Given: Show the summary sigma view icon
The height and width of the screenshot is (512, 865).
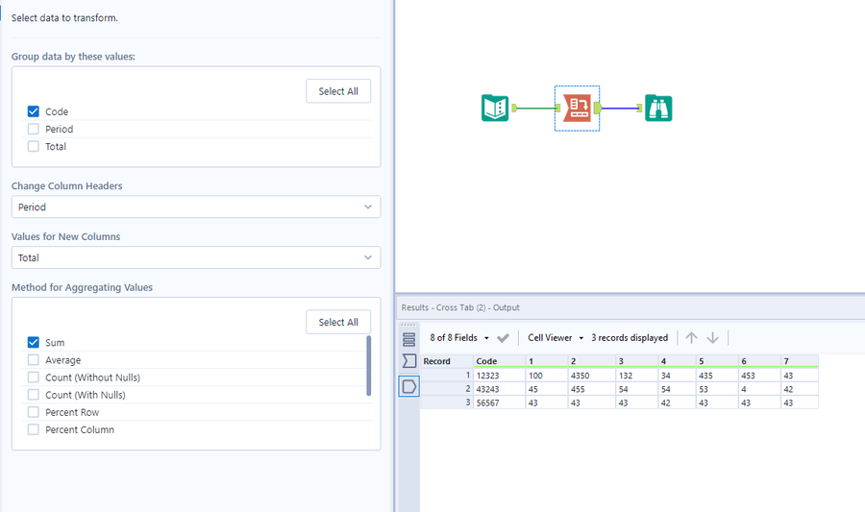Looking at the screenshot, I should pyautogui.click(x=408, y=361).
